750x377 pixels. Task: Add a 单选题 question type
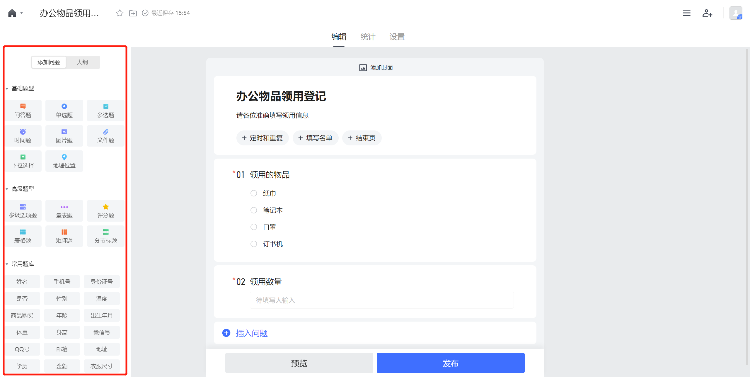tap(64, 111)
